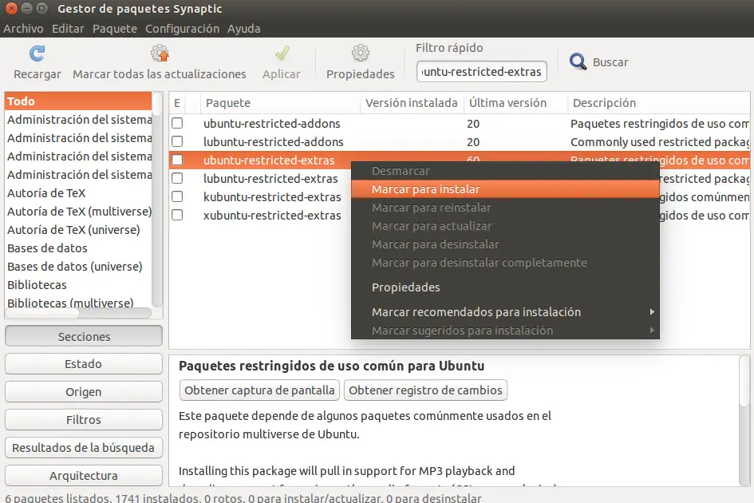Click the sections list horizontal scrollbar
The width and height of the screenshot is (754, 503).
click(x=78, y=313)
